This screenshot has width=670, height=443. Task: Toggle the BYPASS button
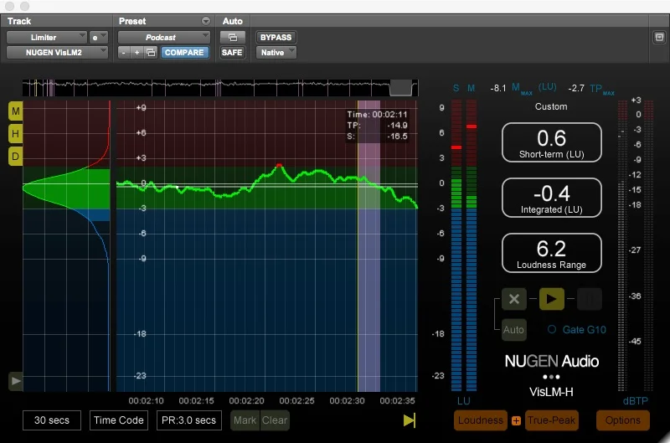[276, 37]
